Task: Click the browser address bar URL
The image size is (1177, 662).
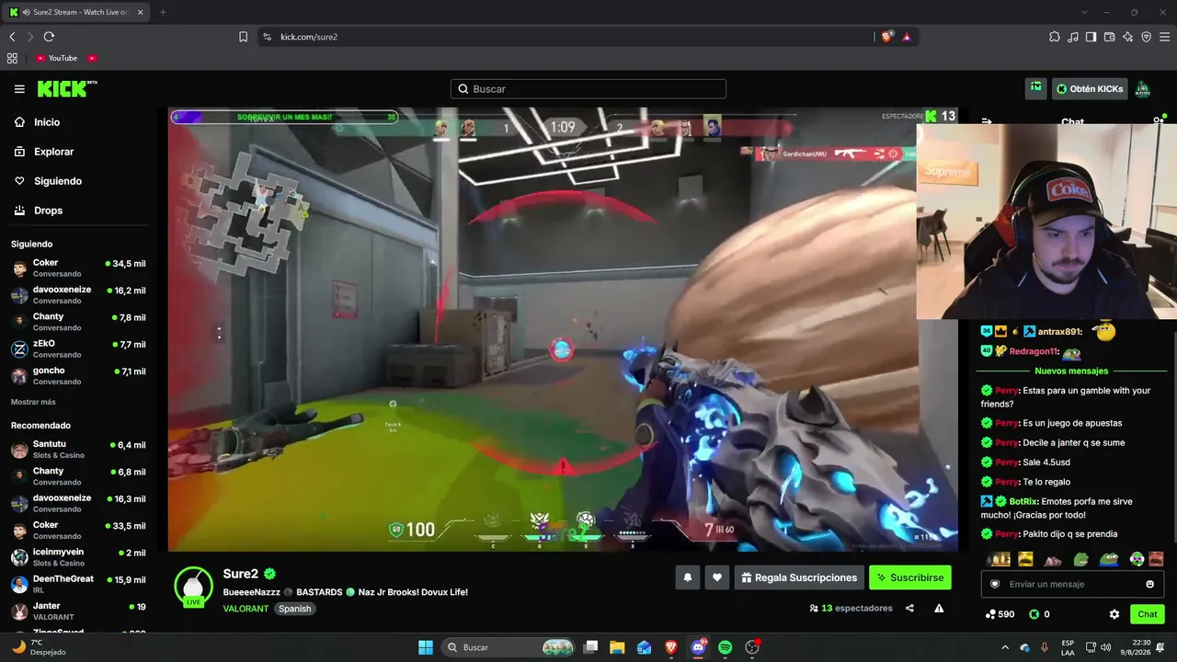Action: (309, 37)
